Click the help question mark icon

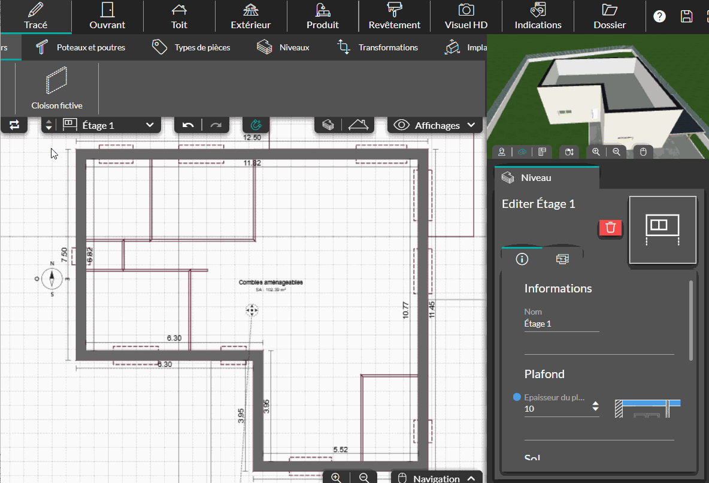click(x=659, y=17)
